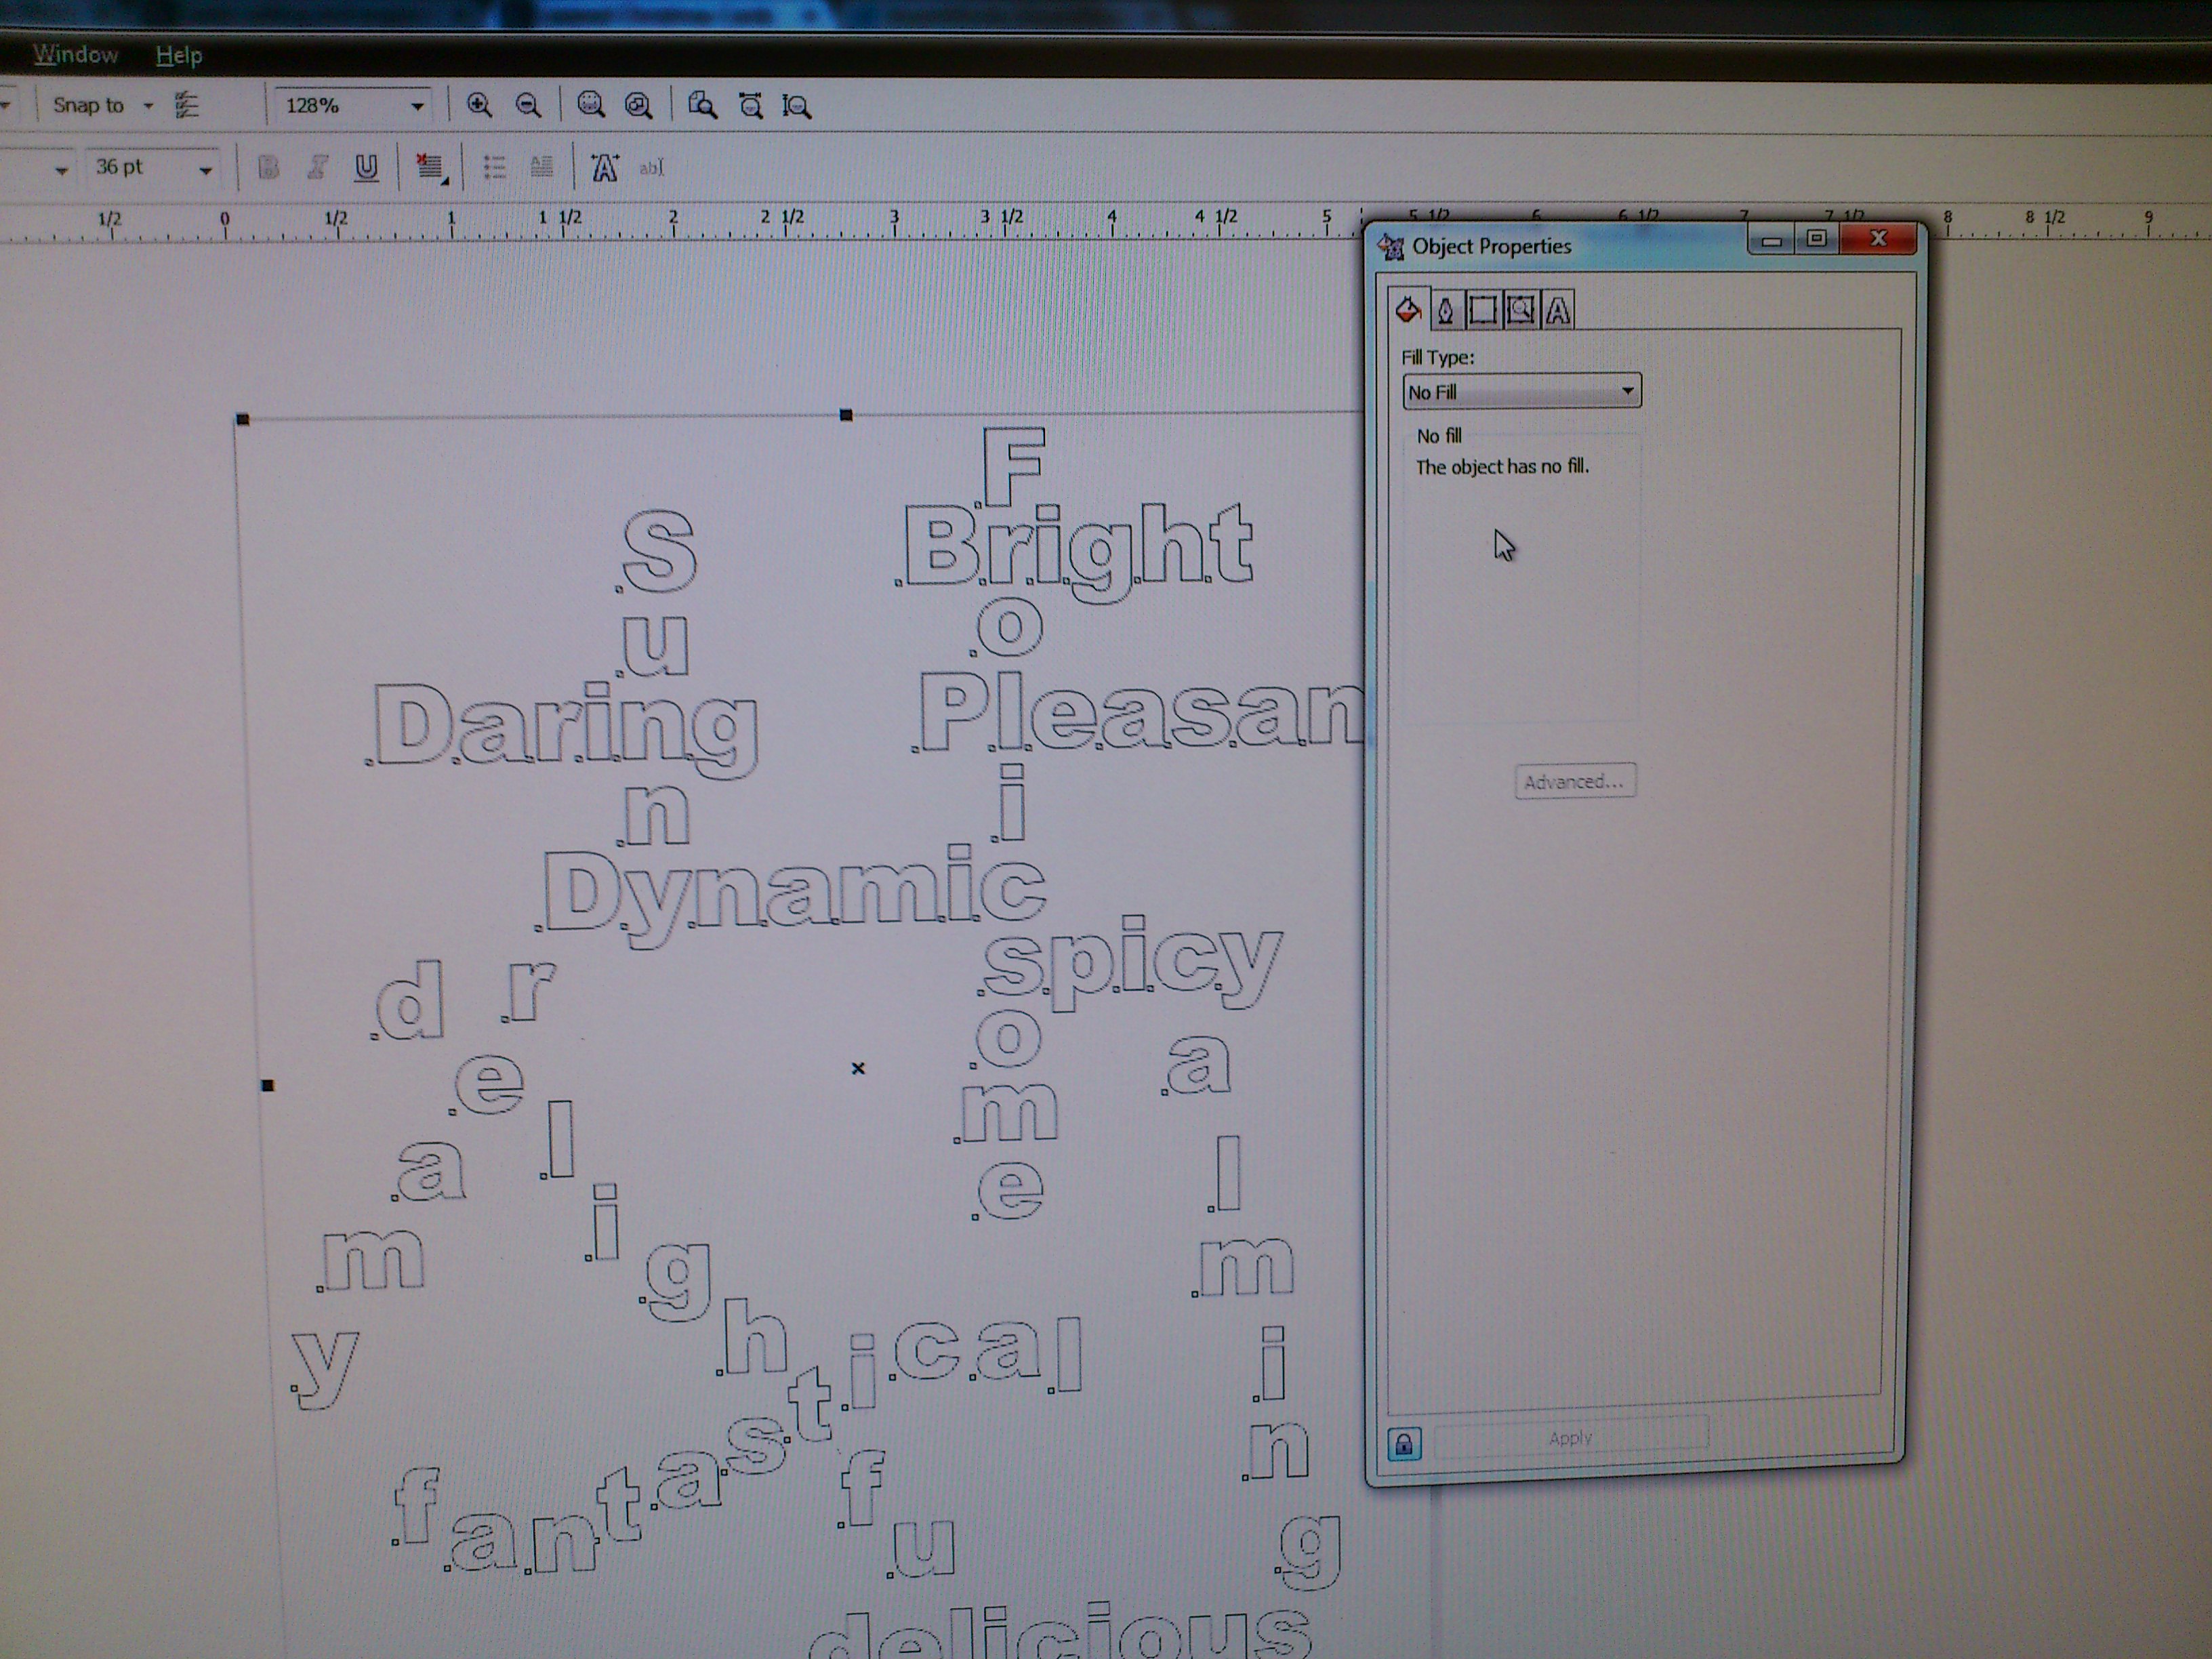Maximize the Object Properties docker
This screenshot has width=2212, height=1659.
pos(1817,239)
